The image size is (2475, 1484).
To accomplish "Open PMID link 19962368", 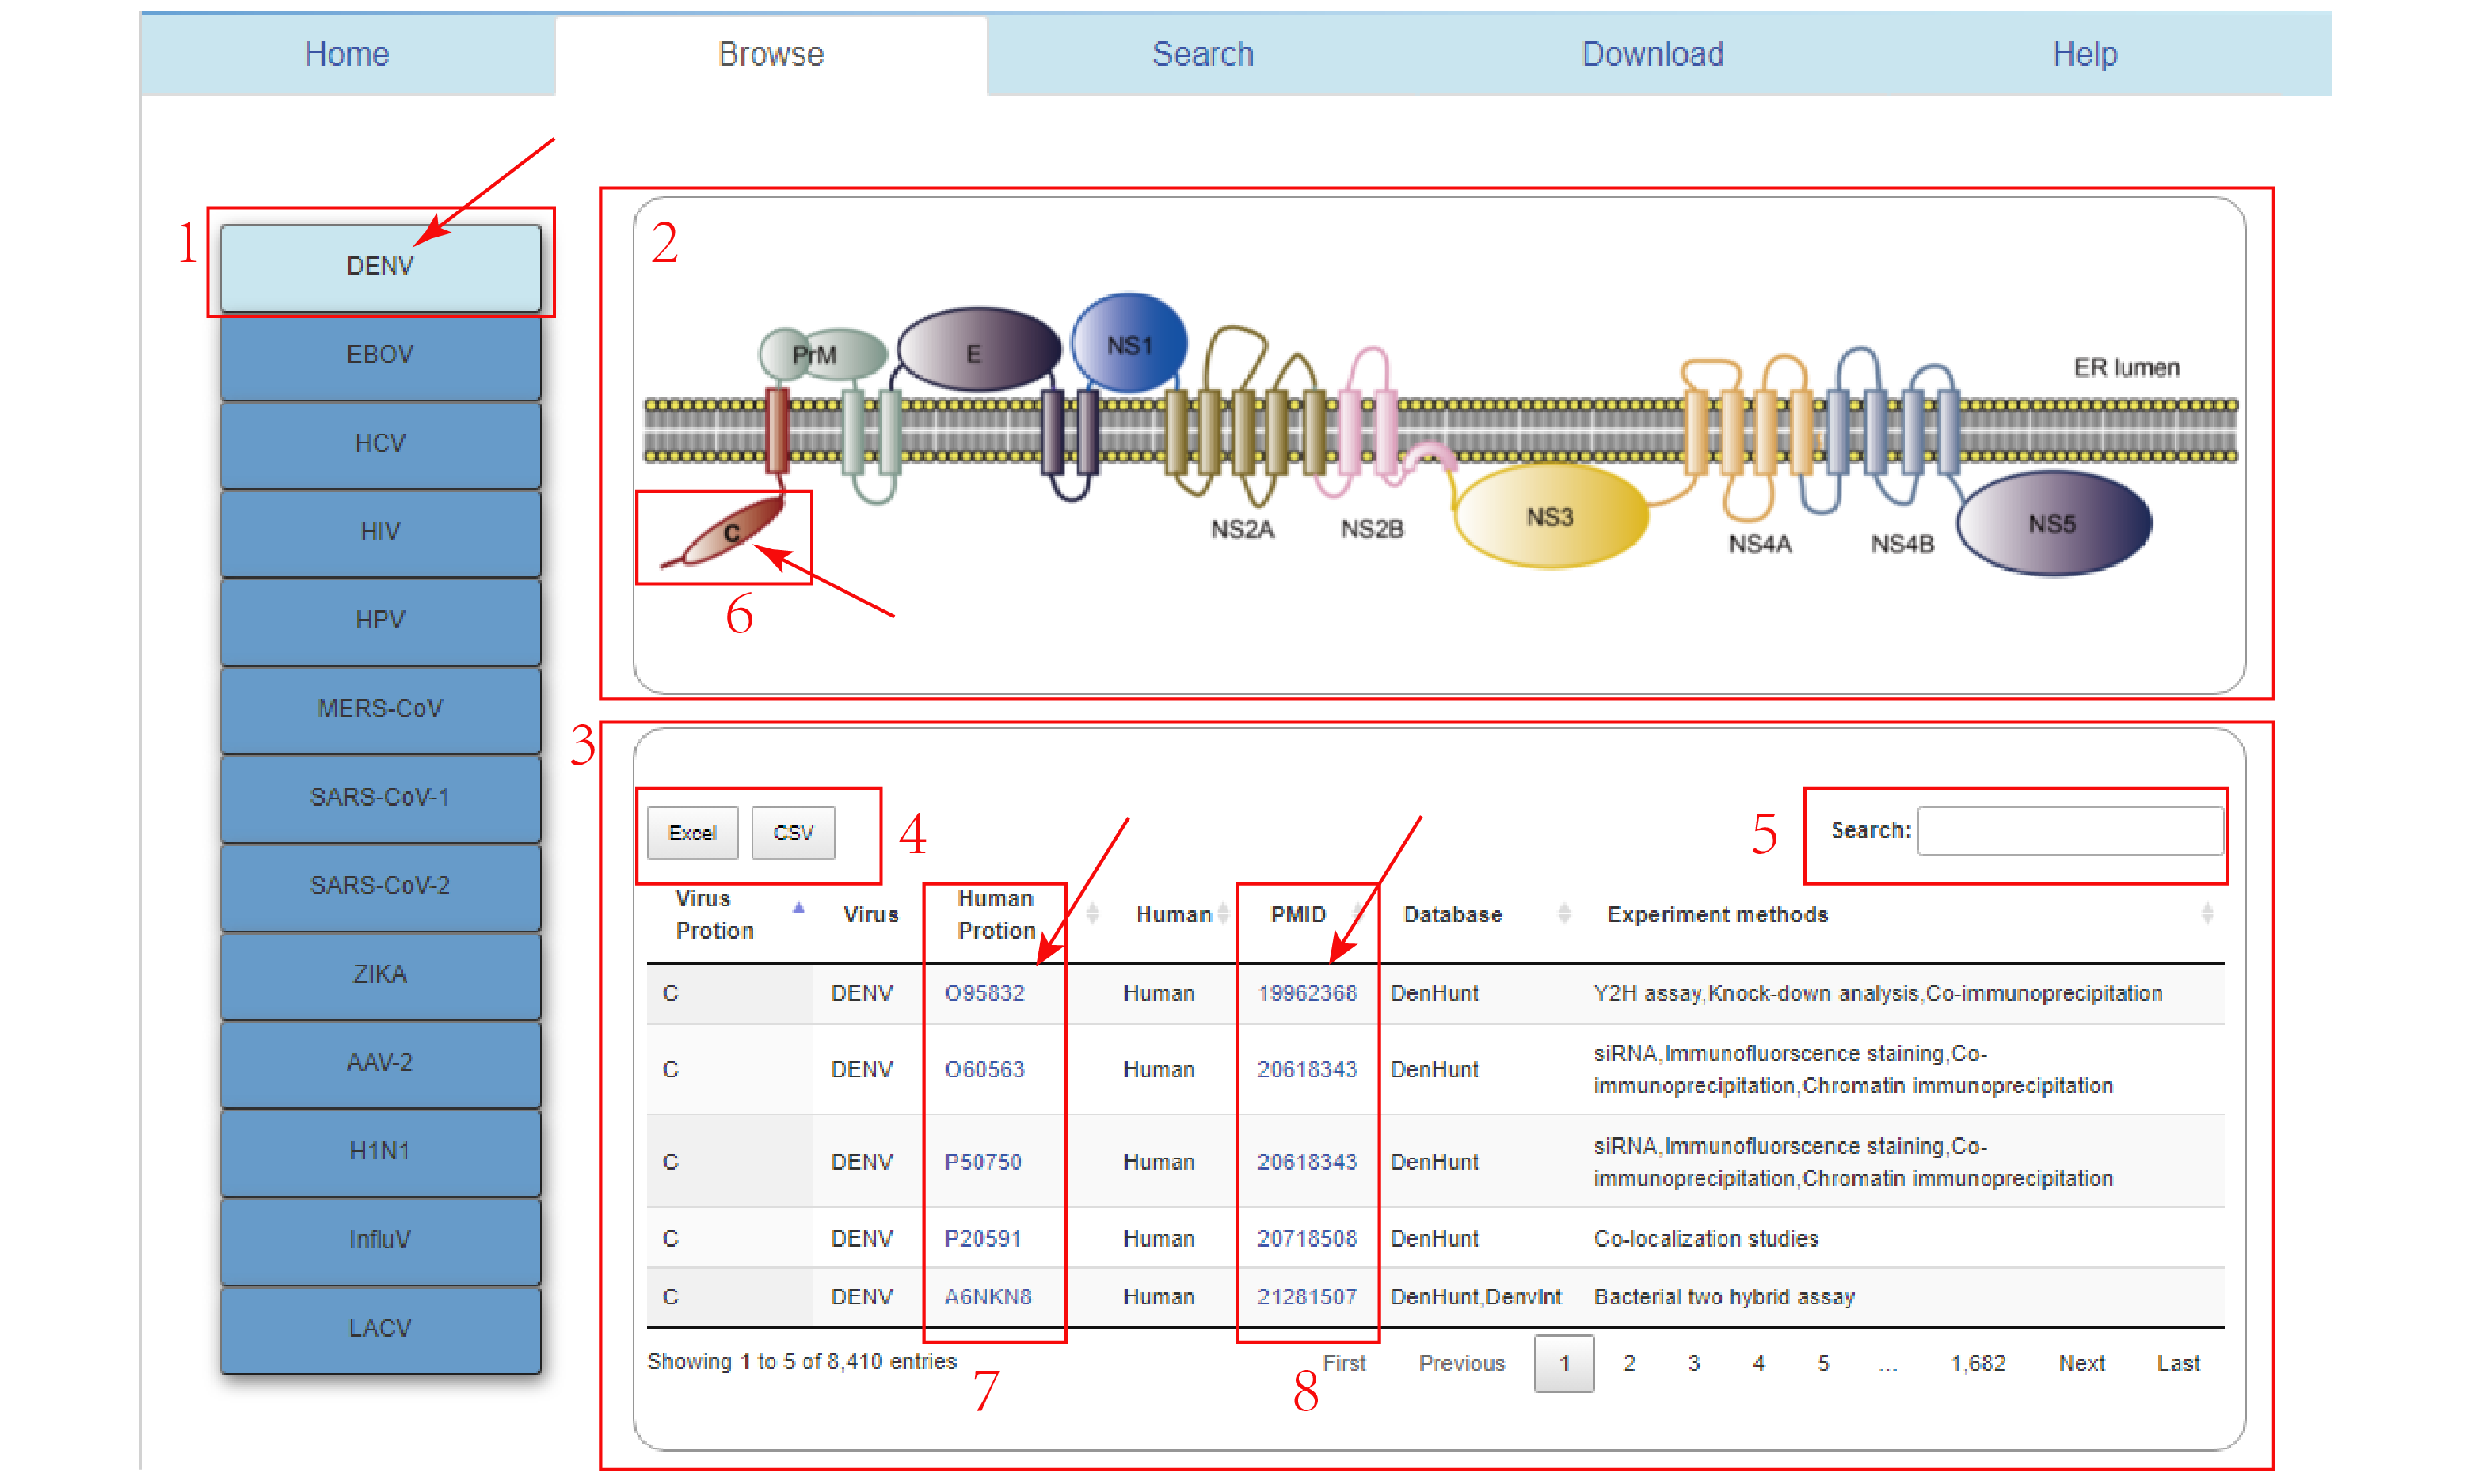I will [1307, 993].
